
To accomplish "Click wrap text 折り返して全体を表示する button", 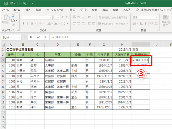I will (113, 17).
